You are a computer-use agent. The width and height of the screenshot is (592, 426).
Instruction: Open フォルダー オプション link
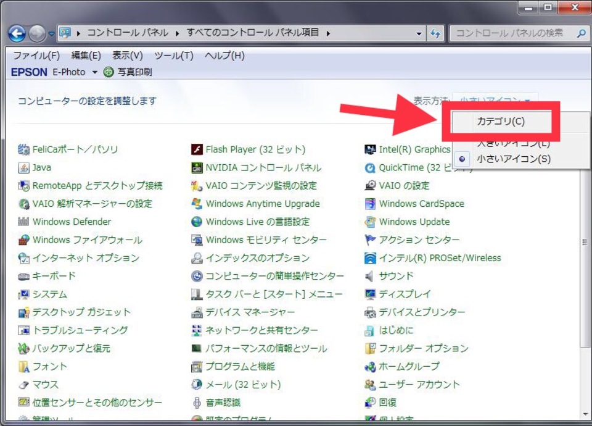pos(424,348)
